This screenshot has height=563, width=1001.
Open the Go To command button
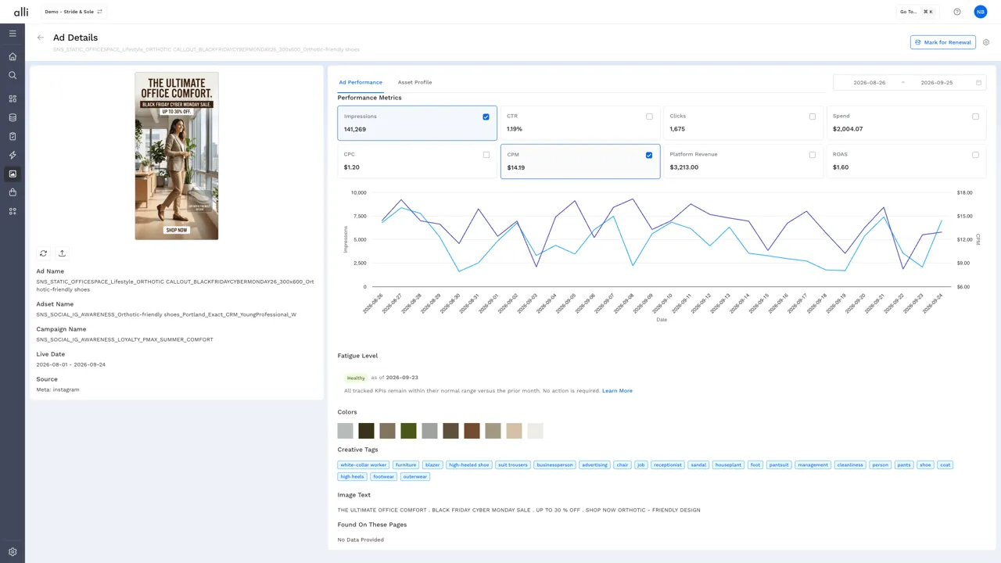[917, 12]
